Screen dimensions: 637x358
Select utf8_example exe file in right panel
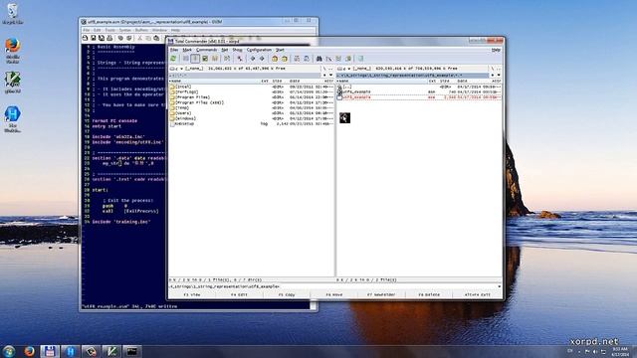(x=419, y=97)
